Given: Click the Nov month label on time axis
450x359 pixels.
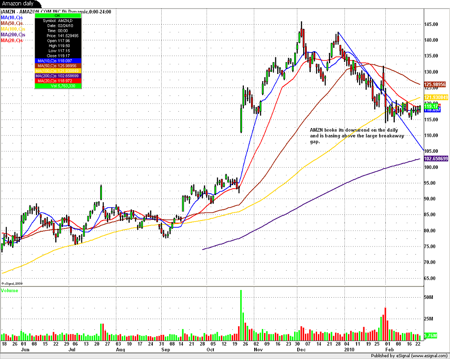Looking at the screenshot, I should [x=258, y=350].
